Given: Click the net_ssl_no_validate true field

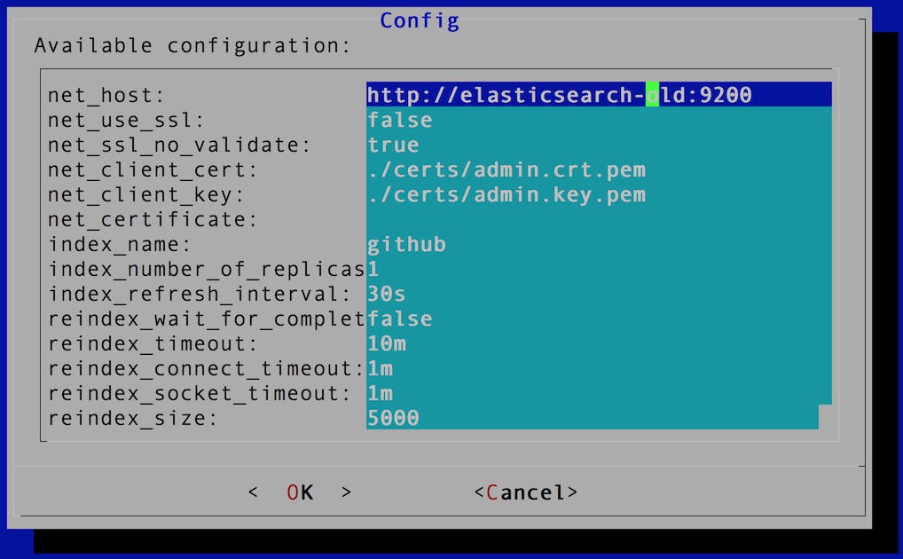Looking at the screenshot, I should 599,145.
